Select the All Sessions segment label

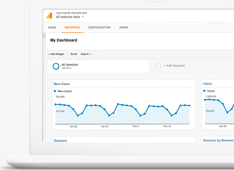point(70,65)
